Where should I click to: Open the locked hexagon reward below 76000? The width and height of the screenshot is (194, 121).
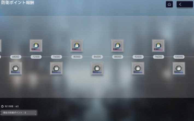click(x=56, y=68)
